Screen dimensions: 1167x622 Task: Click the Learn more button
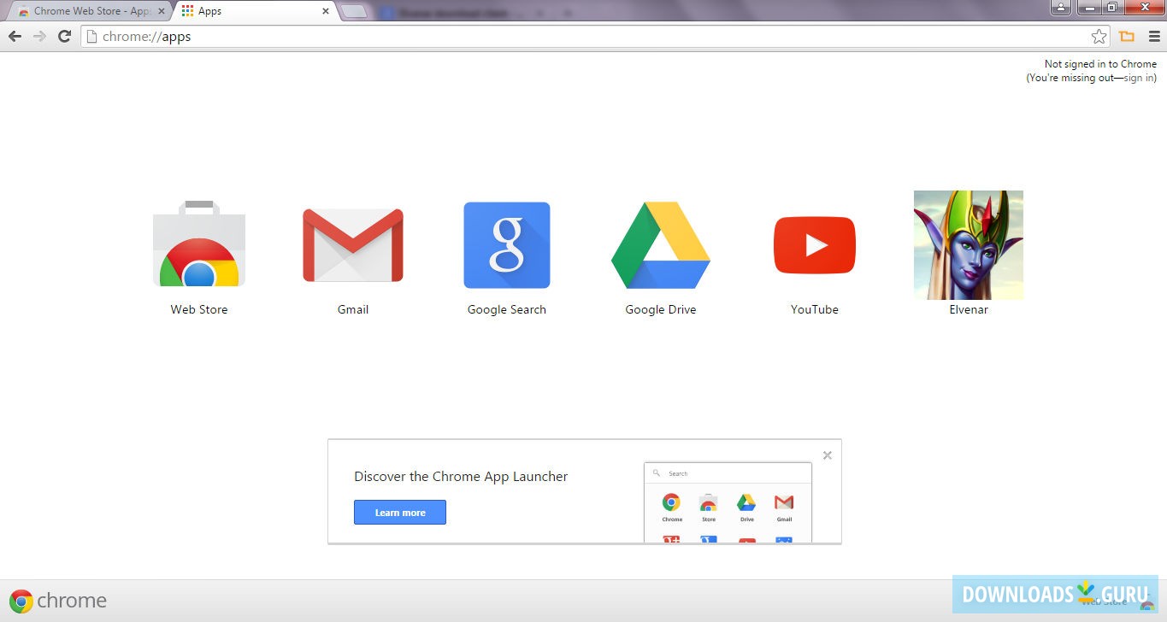(x=400, y=513)
